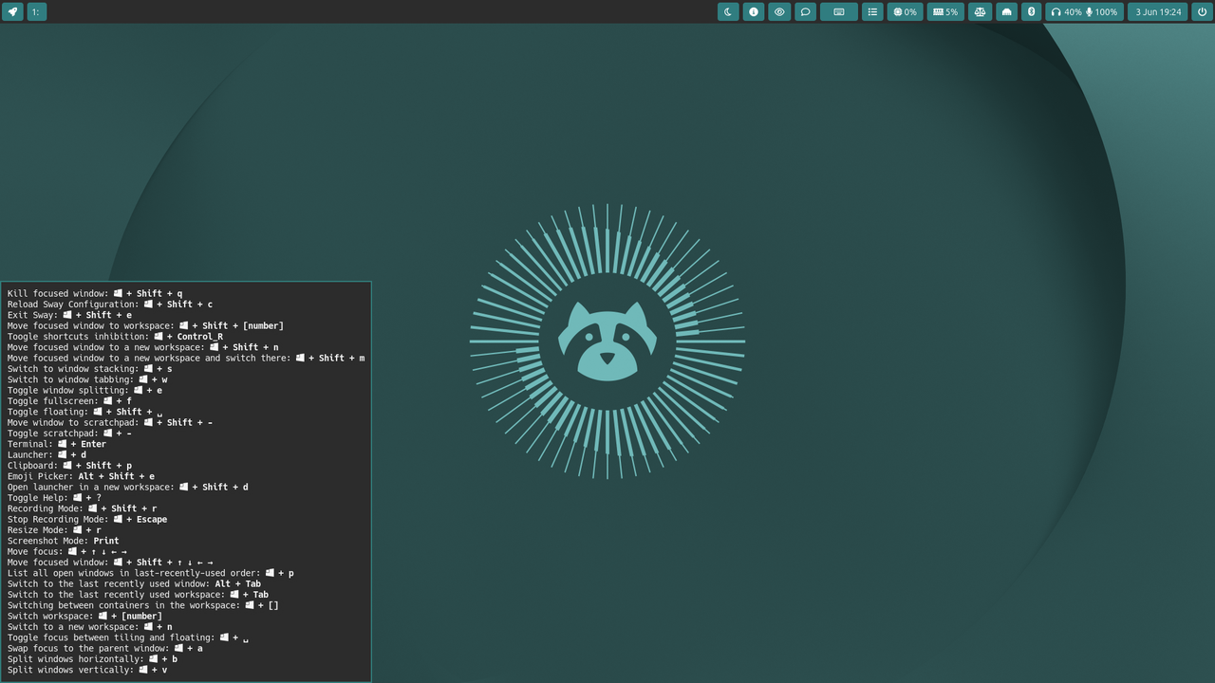
Task: Click the 'Switch workspace: [number]' line
Action: [84, 616]
